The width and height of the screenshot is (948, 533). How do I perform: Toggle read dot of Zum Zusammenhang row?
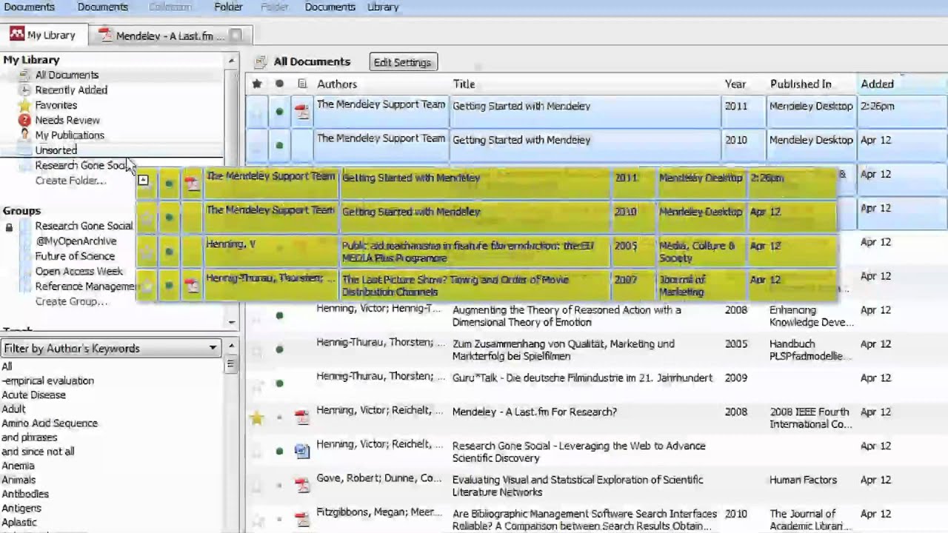pos(279,349)
